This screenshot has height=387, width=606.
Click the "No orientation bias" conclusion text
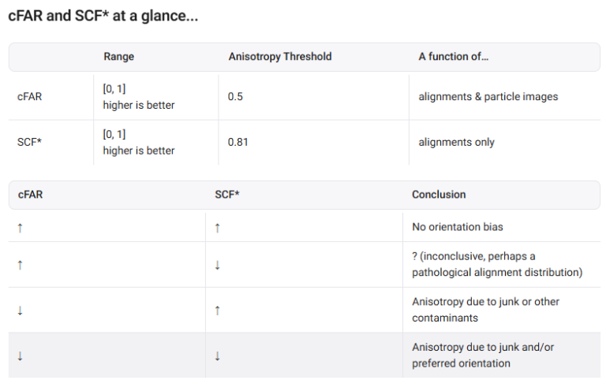click(x=458, y=227)
